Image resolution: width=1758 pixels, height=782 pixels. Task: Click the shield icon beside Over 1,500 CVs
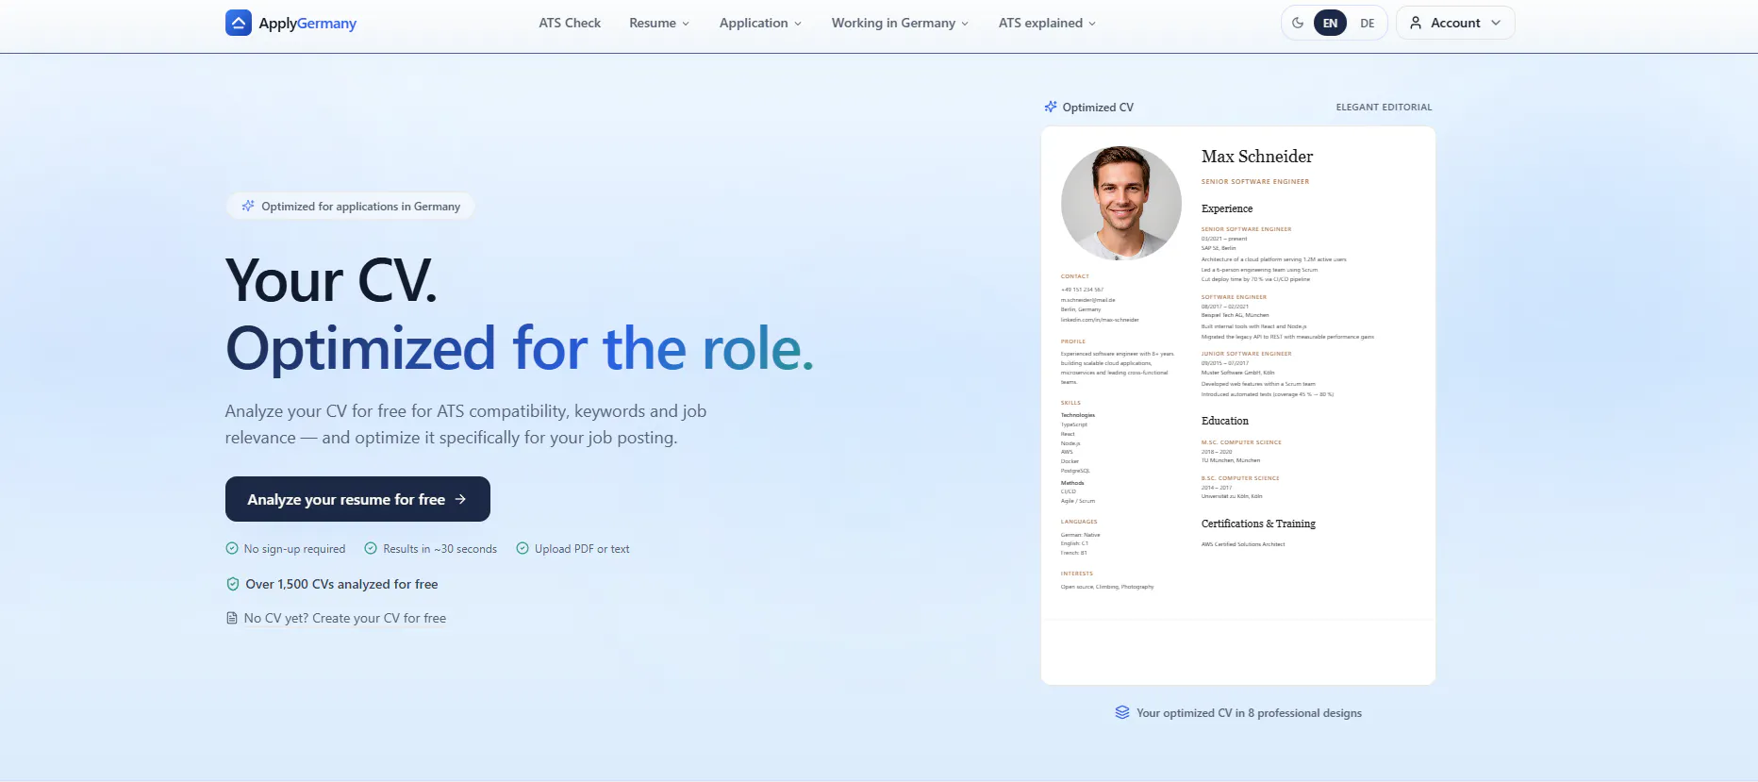click(233, 584)
